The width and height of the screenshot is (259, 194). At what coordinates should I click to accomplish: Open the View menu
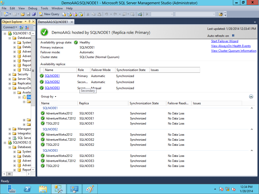pos(21,8)
